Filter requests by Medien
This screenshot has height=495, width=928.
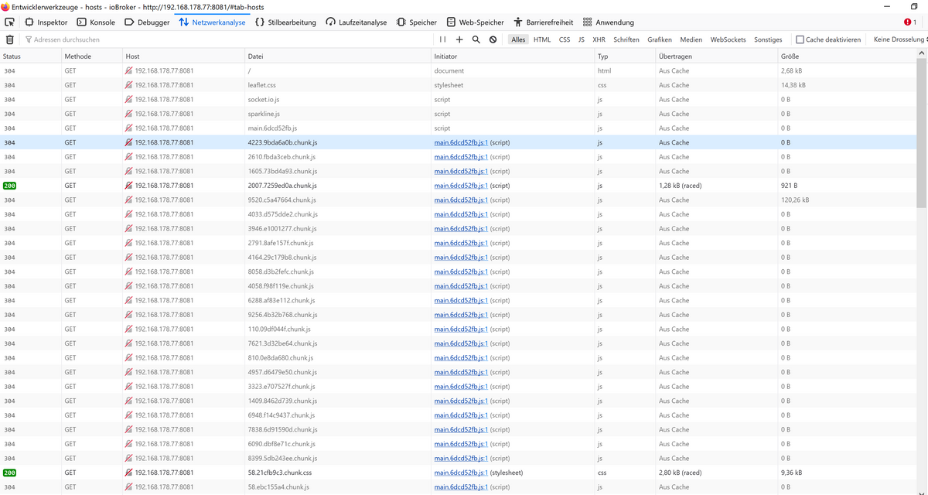691,39
